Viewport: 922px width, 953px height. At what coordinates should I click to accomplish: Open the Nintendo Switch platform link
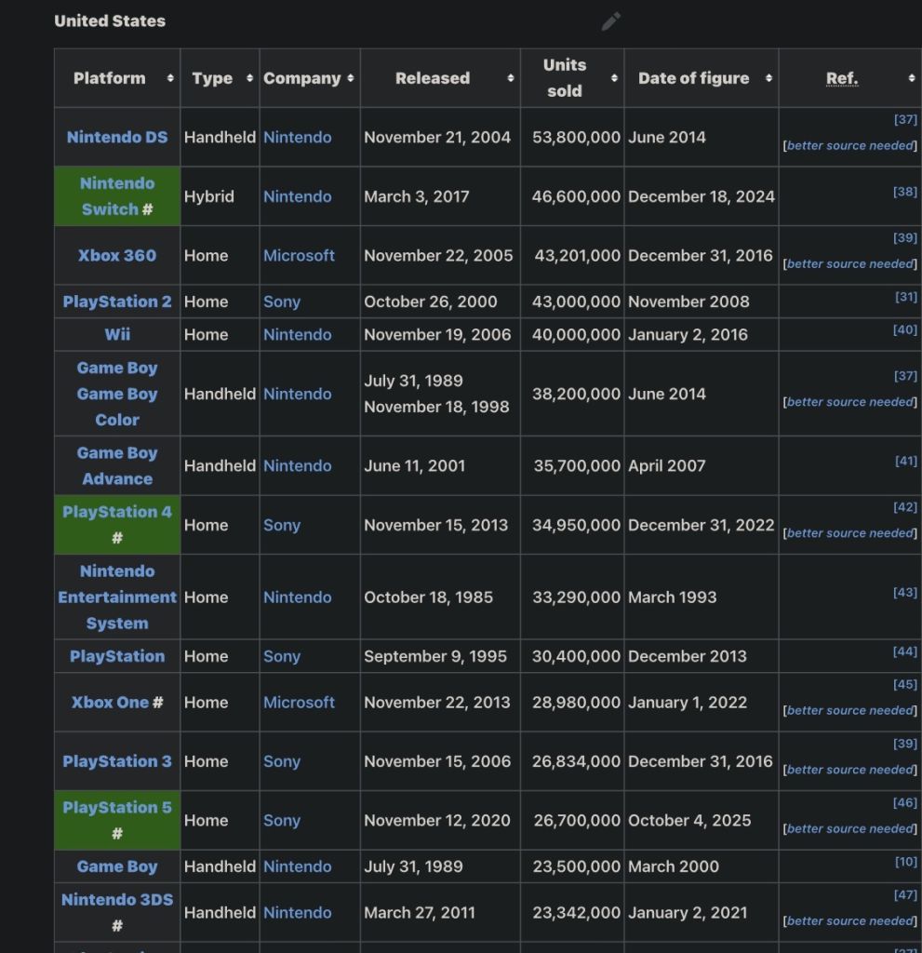coord(117,196)
